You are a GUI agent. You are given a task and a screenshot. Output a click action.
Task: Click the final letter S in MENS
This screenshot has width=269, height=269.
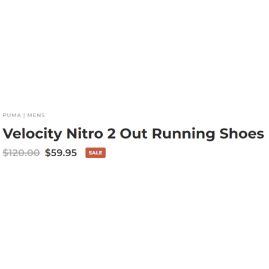click(x=43, y=115)
